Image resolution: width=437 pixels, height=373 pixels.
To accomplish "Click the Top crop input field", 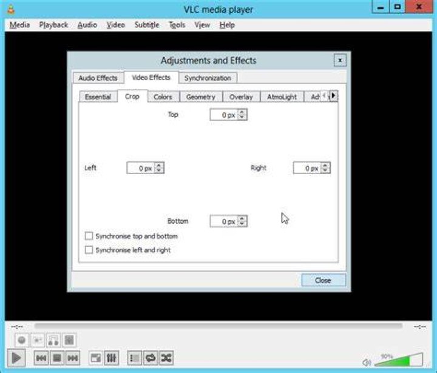I will (x=225, y=115).
